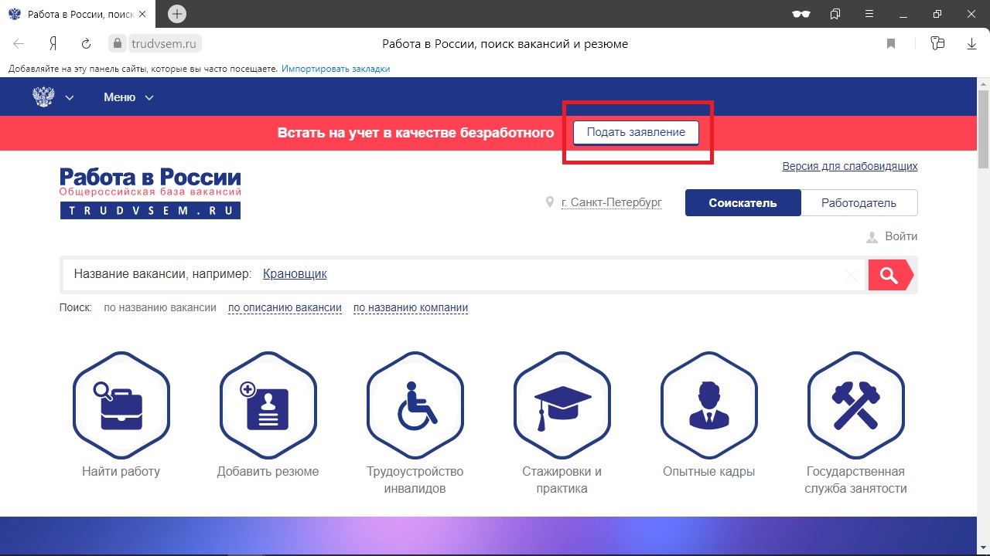This screenshot has width=990, height=556.
Task: Open the browser downloads arrow icon
Action: [x=972, y=44]
